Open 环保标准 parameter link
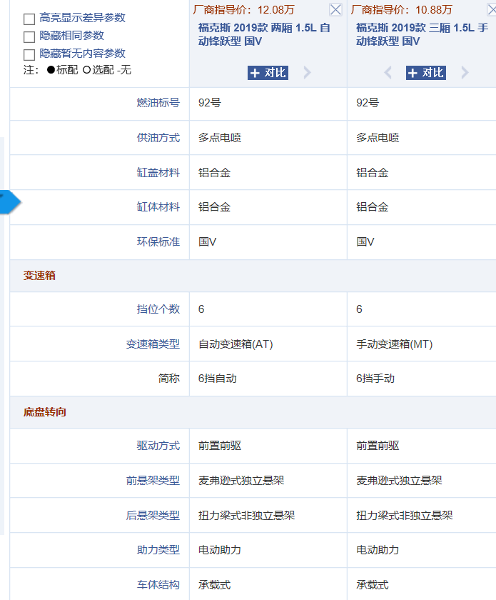This screenshot has width=496, height=600. 158,242
